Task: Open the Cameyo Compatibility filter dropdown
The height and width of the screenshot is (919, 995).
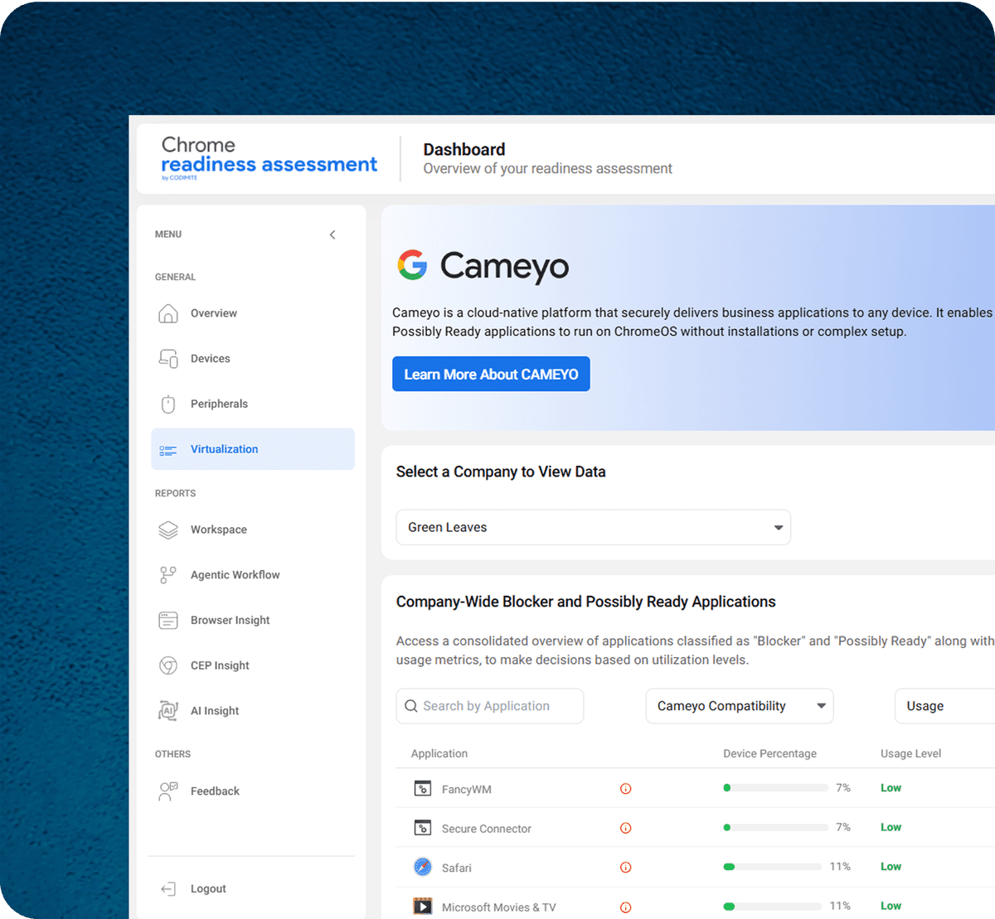Action: 740,706
